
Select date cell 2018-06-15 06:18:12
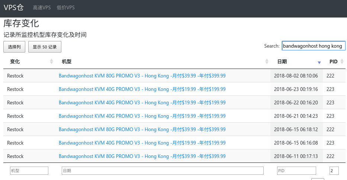[296, 129]
